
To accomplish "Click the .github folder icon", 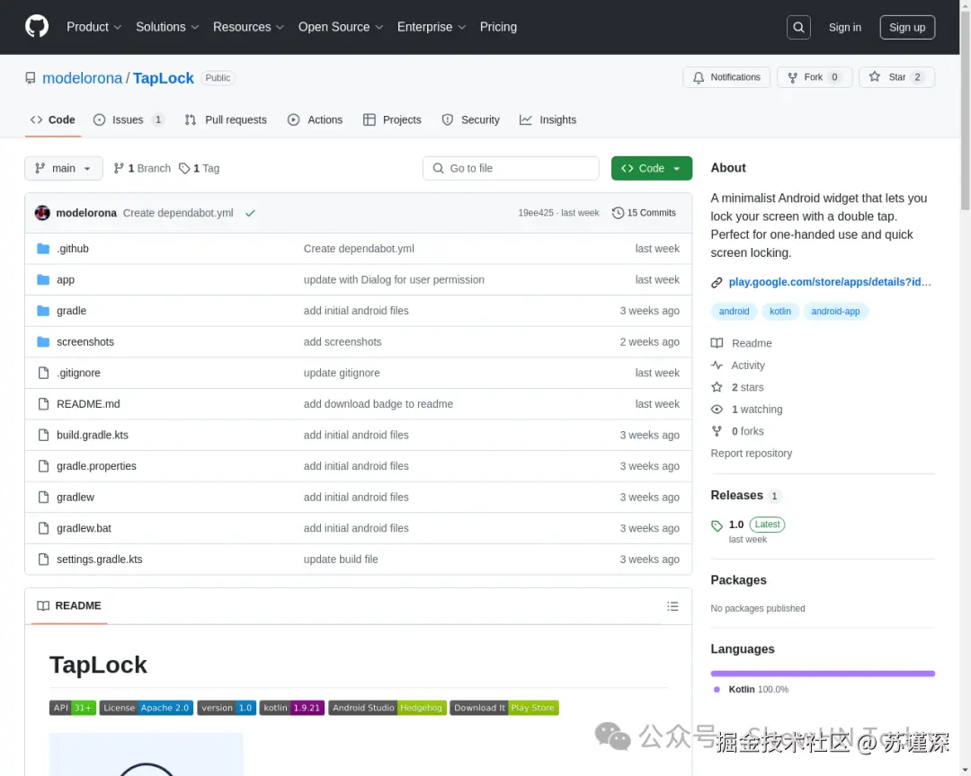I will click(43, 249).
